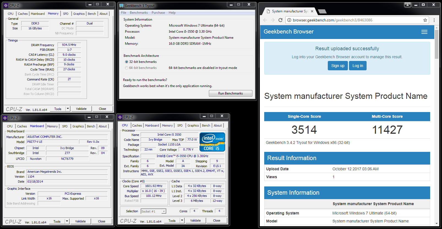Open the Geekbench Purchase menu
The image size is (442, 229).
pos(158,13)
